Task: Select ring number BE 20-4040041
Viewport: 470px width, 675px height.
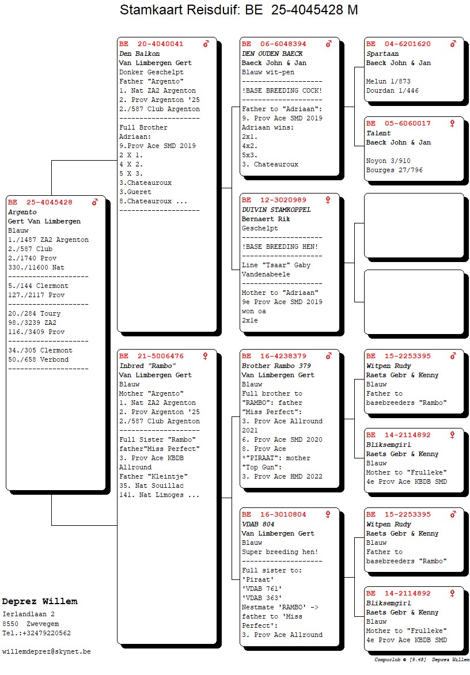Action: tap(151, 44)
